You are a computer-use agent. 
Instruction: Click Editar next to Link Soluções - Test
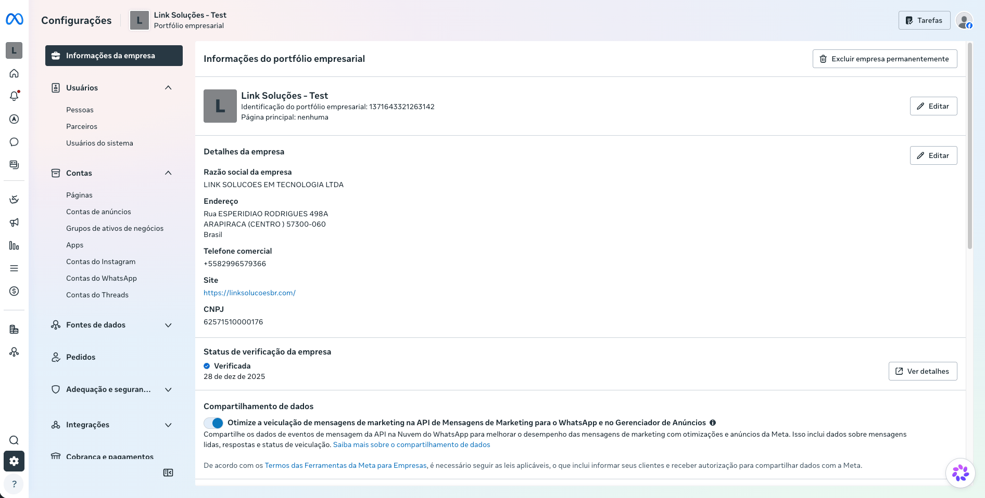click(x=933, y=106)
